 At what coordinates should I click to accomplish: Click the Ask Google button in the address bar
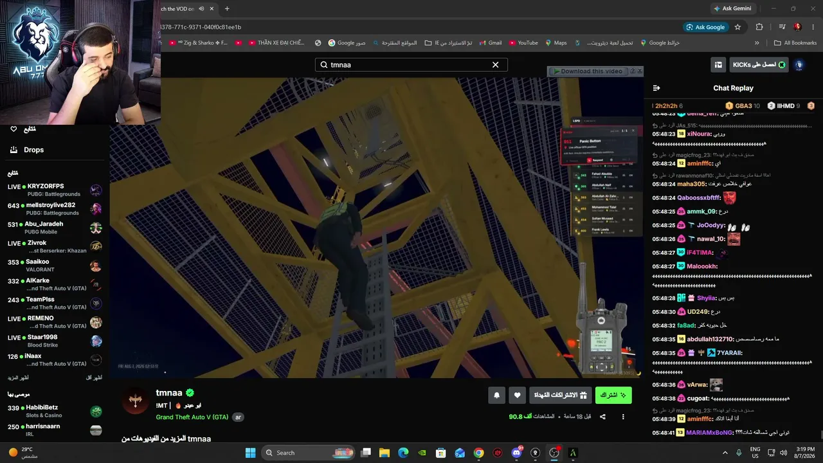click(x=705, y=27)
